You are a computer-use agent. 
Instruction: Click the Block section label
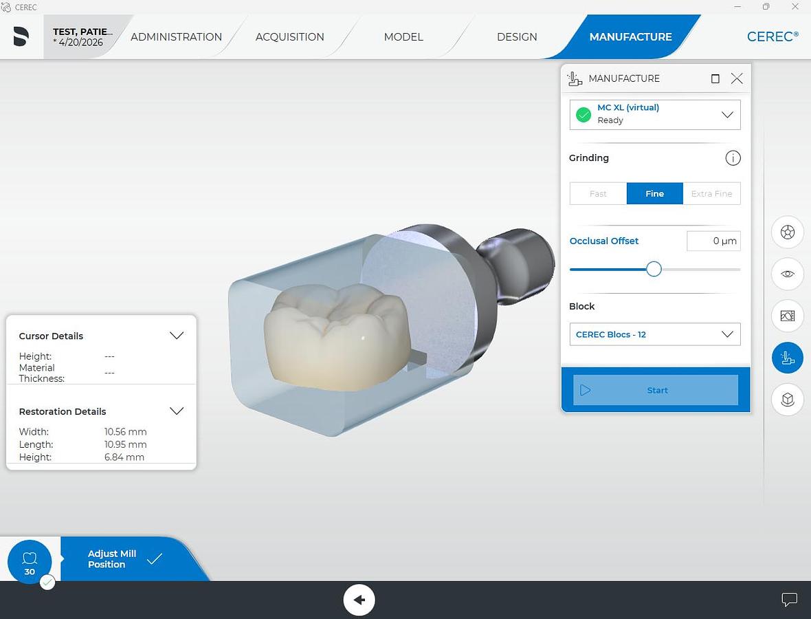(x=582, y=306)
